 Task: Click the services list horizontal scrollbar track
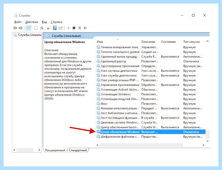141,145
